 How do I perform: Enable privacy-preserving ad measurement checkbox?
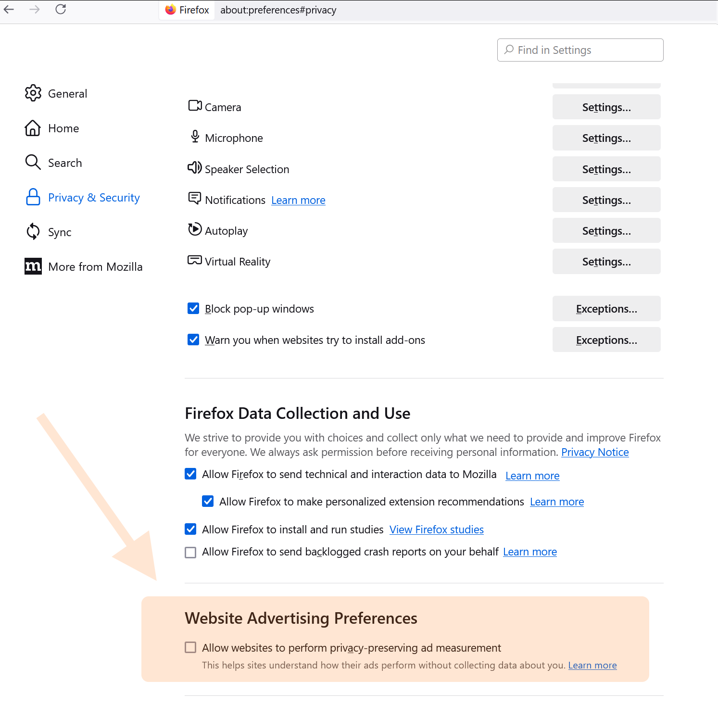point(191,647)
